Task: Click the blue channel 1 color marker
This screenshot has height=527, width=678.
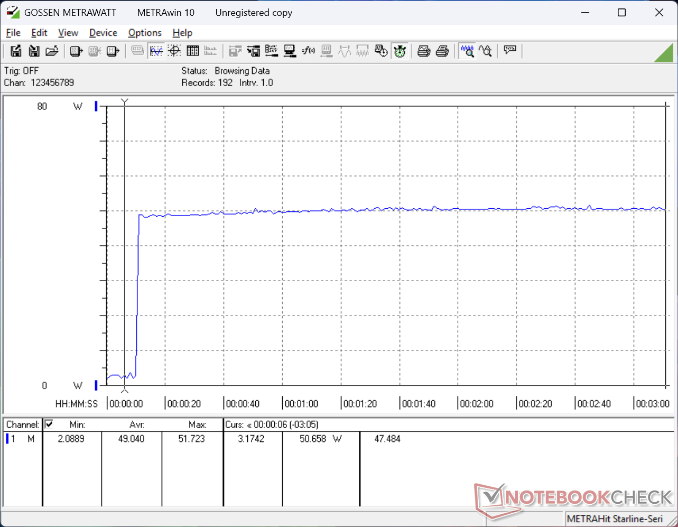Action: 7,438
